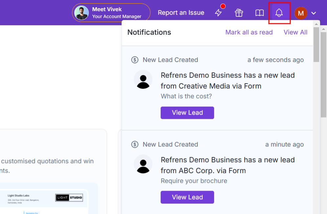Click 'What is the cost?' text

pyautogui.click(x=186, y=96)
